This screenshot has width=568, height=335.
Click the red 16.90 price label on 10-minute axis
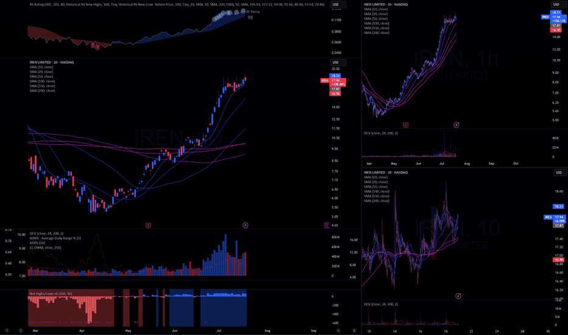tap(559, 259)
